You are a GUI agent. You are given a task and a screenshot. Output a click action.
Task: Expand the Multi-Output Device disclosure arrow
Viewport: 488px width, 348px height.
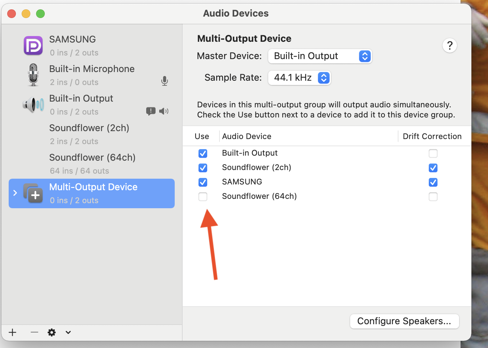[15, 193]
